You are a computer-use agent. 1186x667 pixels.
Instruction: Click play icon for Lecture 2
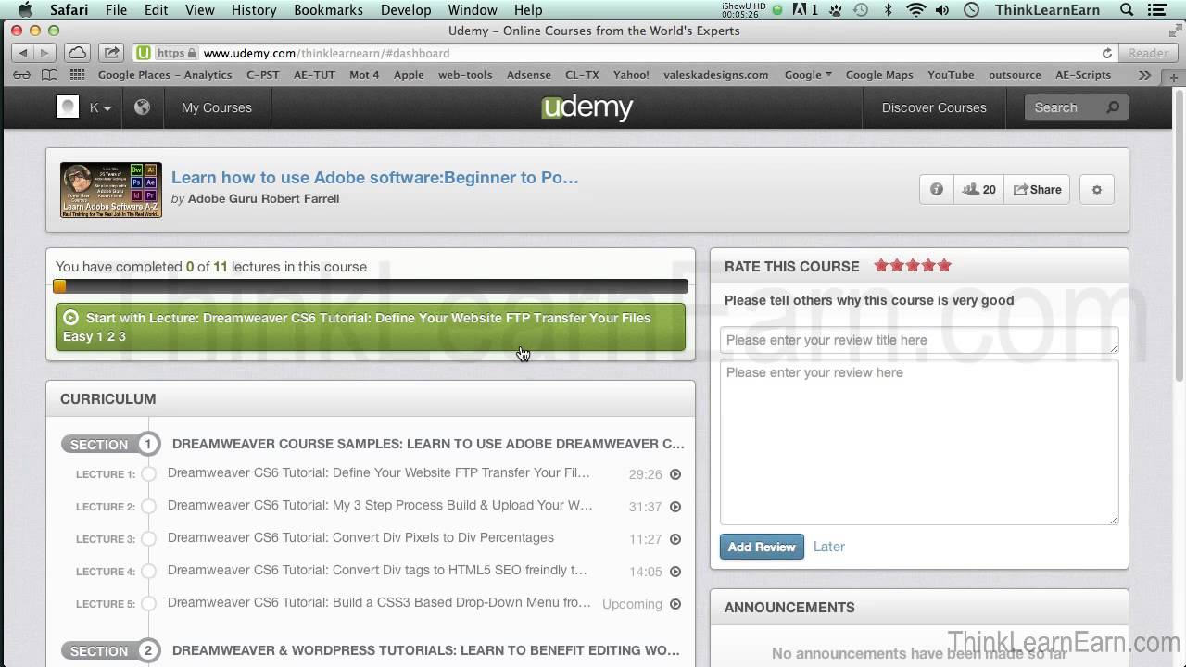point(675,507)
